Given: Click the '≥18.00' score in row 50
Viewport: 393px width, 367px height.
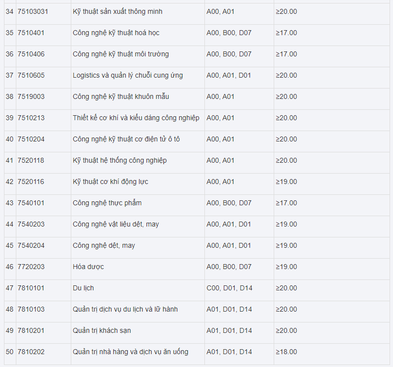Looking at the screenshot, I should [287, 352].
